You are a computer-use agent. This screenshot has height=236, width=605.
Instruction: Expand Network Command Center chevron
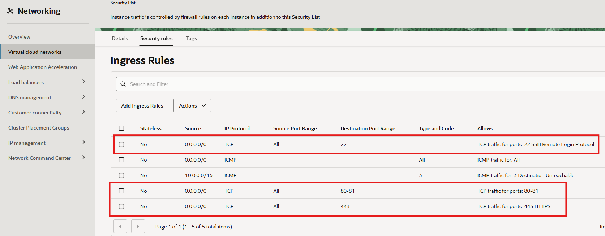83,158
